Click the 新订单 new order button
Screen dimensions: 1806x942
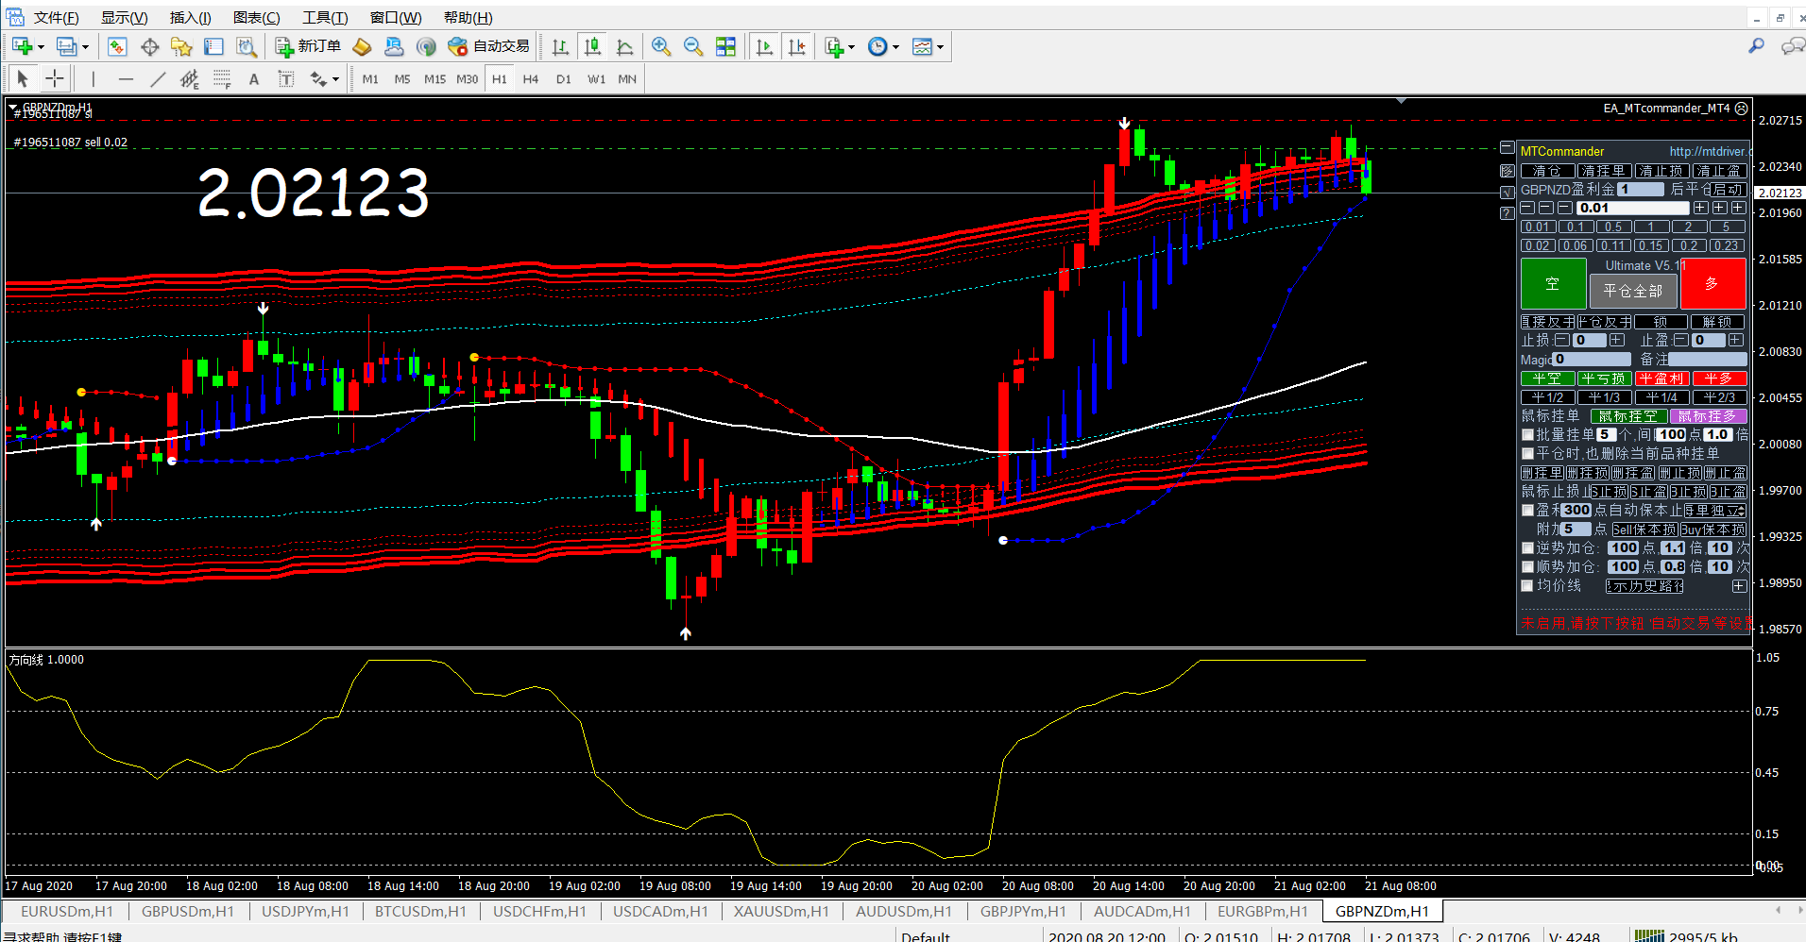tap(308, 46)
